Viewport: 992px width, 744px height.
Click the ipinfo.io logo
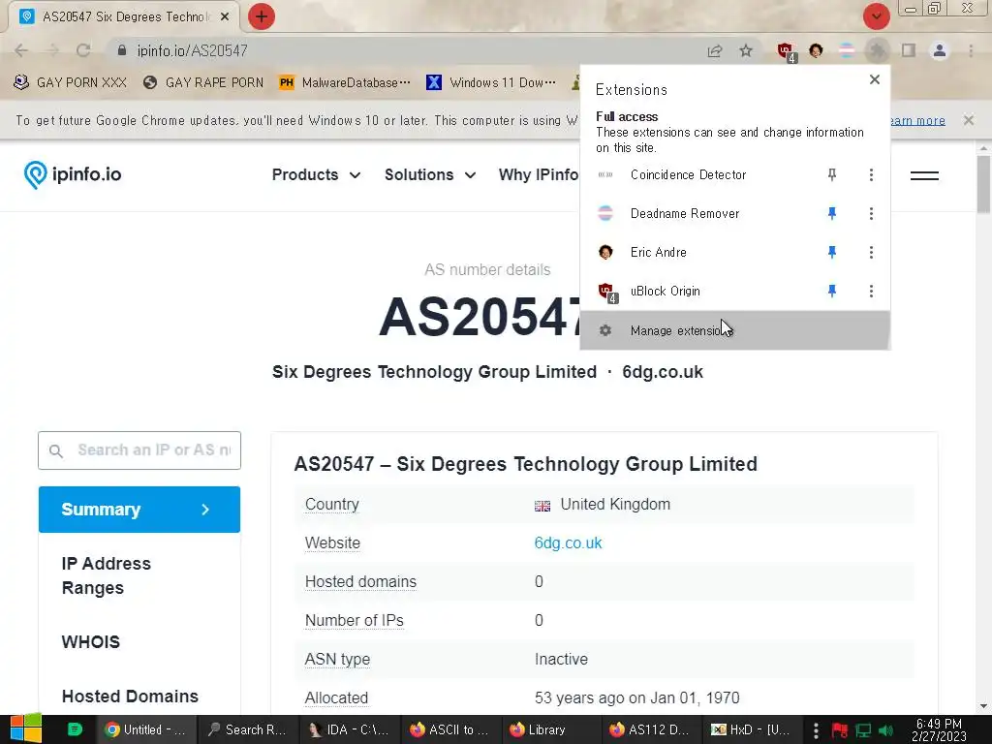click(x=73, y=174)
